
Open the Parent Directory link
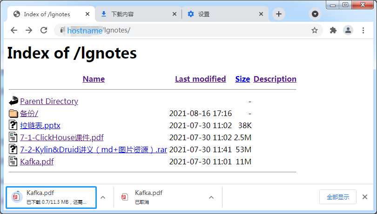click(x=49, y=101)
